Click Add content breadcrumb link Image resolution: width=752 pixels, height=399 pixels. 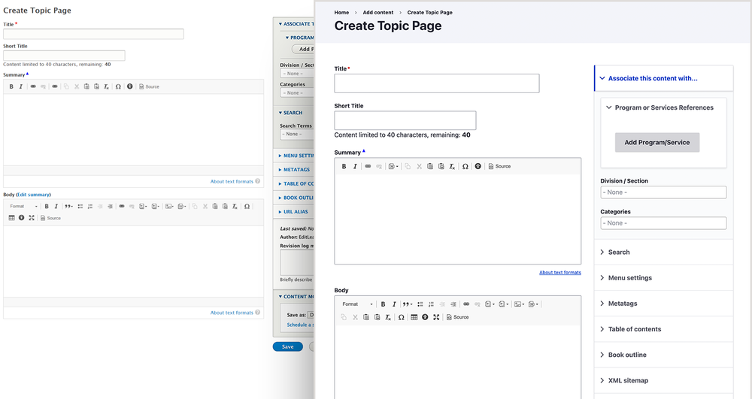[x=378, y=13]
